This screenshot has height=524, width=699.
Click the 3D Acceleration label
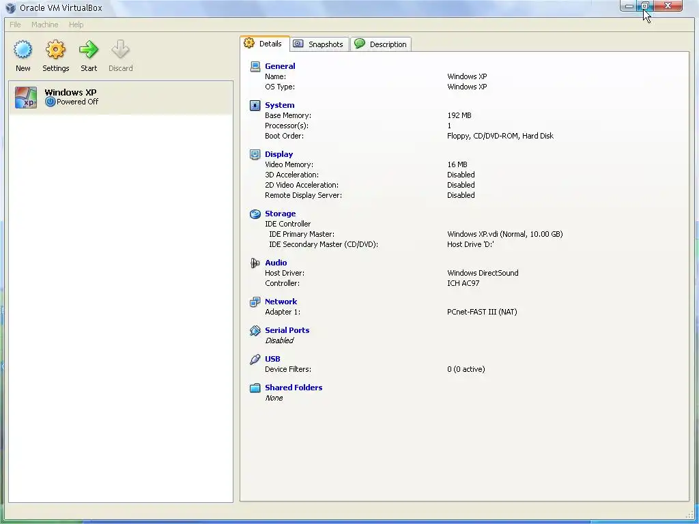click(x=291, y=175)
